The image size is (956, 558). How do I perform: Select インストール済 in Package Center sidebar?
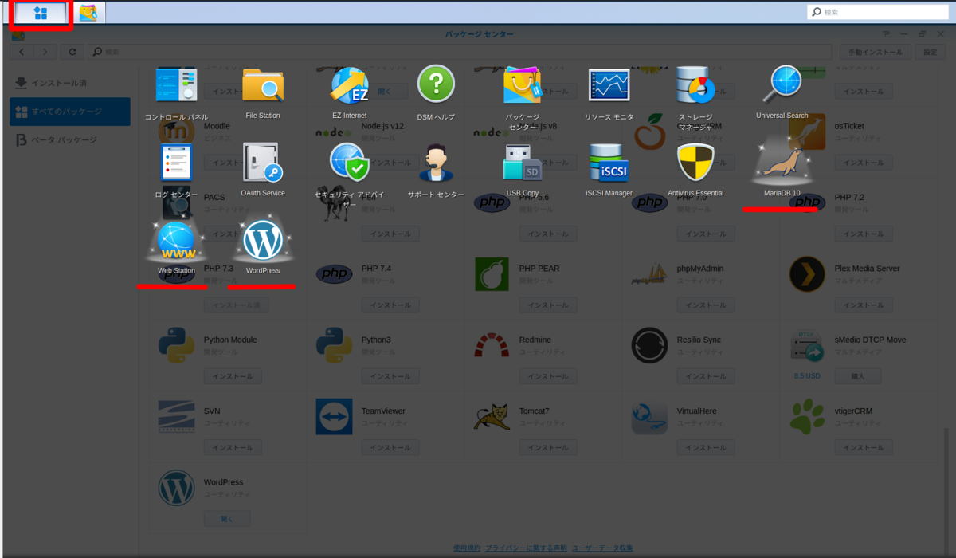pos(70,83)
